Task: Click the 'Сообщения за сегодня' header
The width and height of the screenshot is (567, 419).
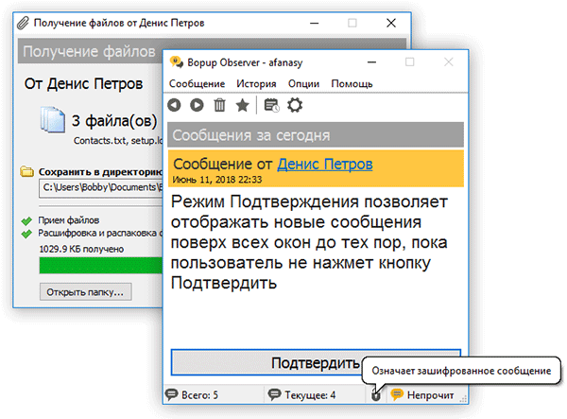Action: click(316, 135)
